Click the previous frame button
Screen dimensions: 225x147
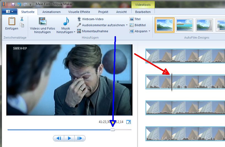pyautogui.click(x=59, y=138)
